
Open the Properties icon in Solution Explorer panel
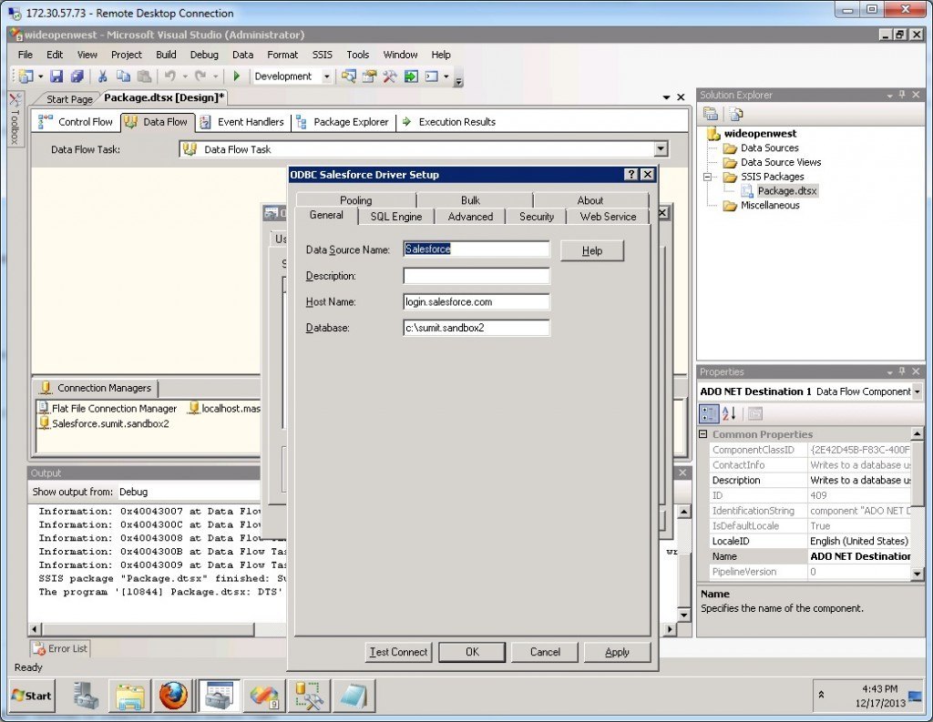pos(711,114)
